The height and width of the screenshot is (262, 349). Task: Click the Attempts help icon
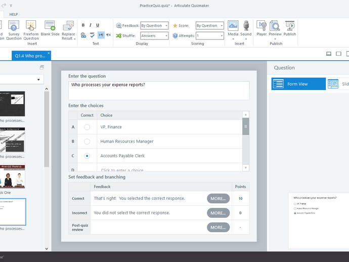click(175, 35)
